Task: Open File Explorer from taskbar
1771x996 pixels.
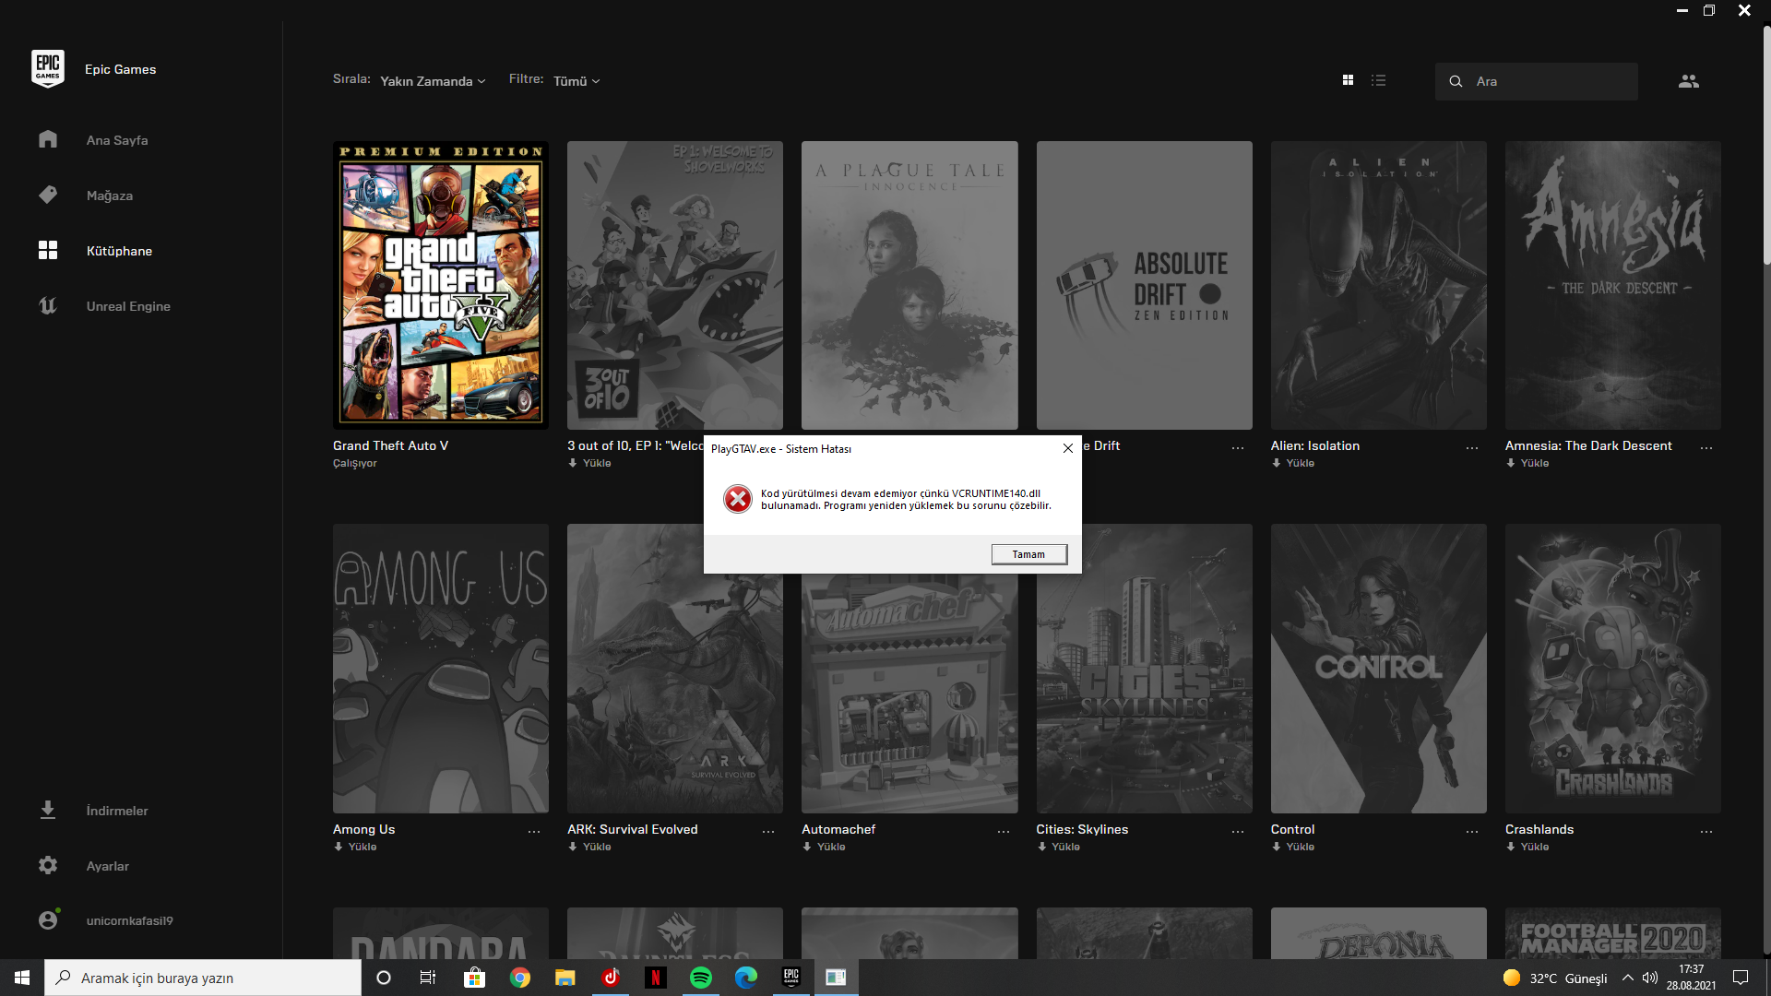Action: pos(565,978)
